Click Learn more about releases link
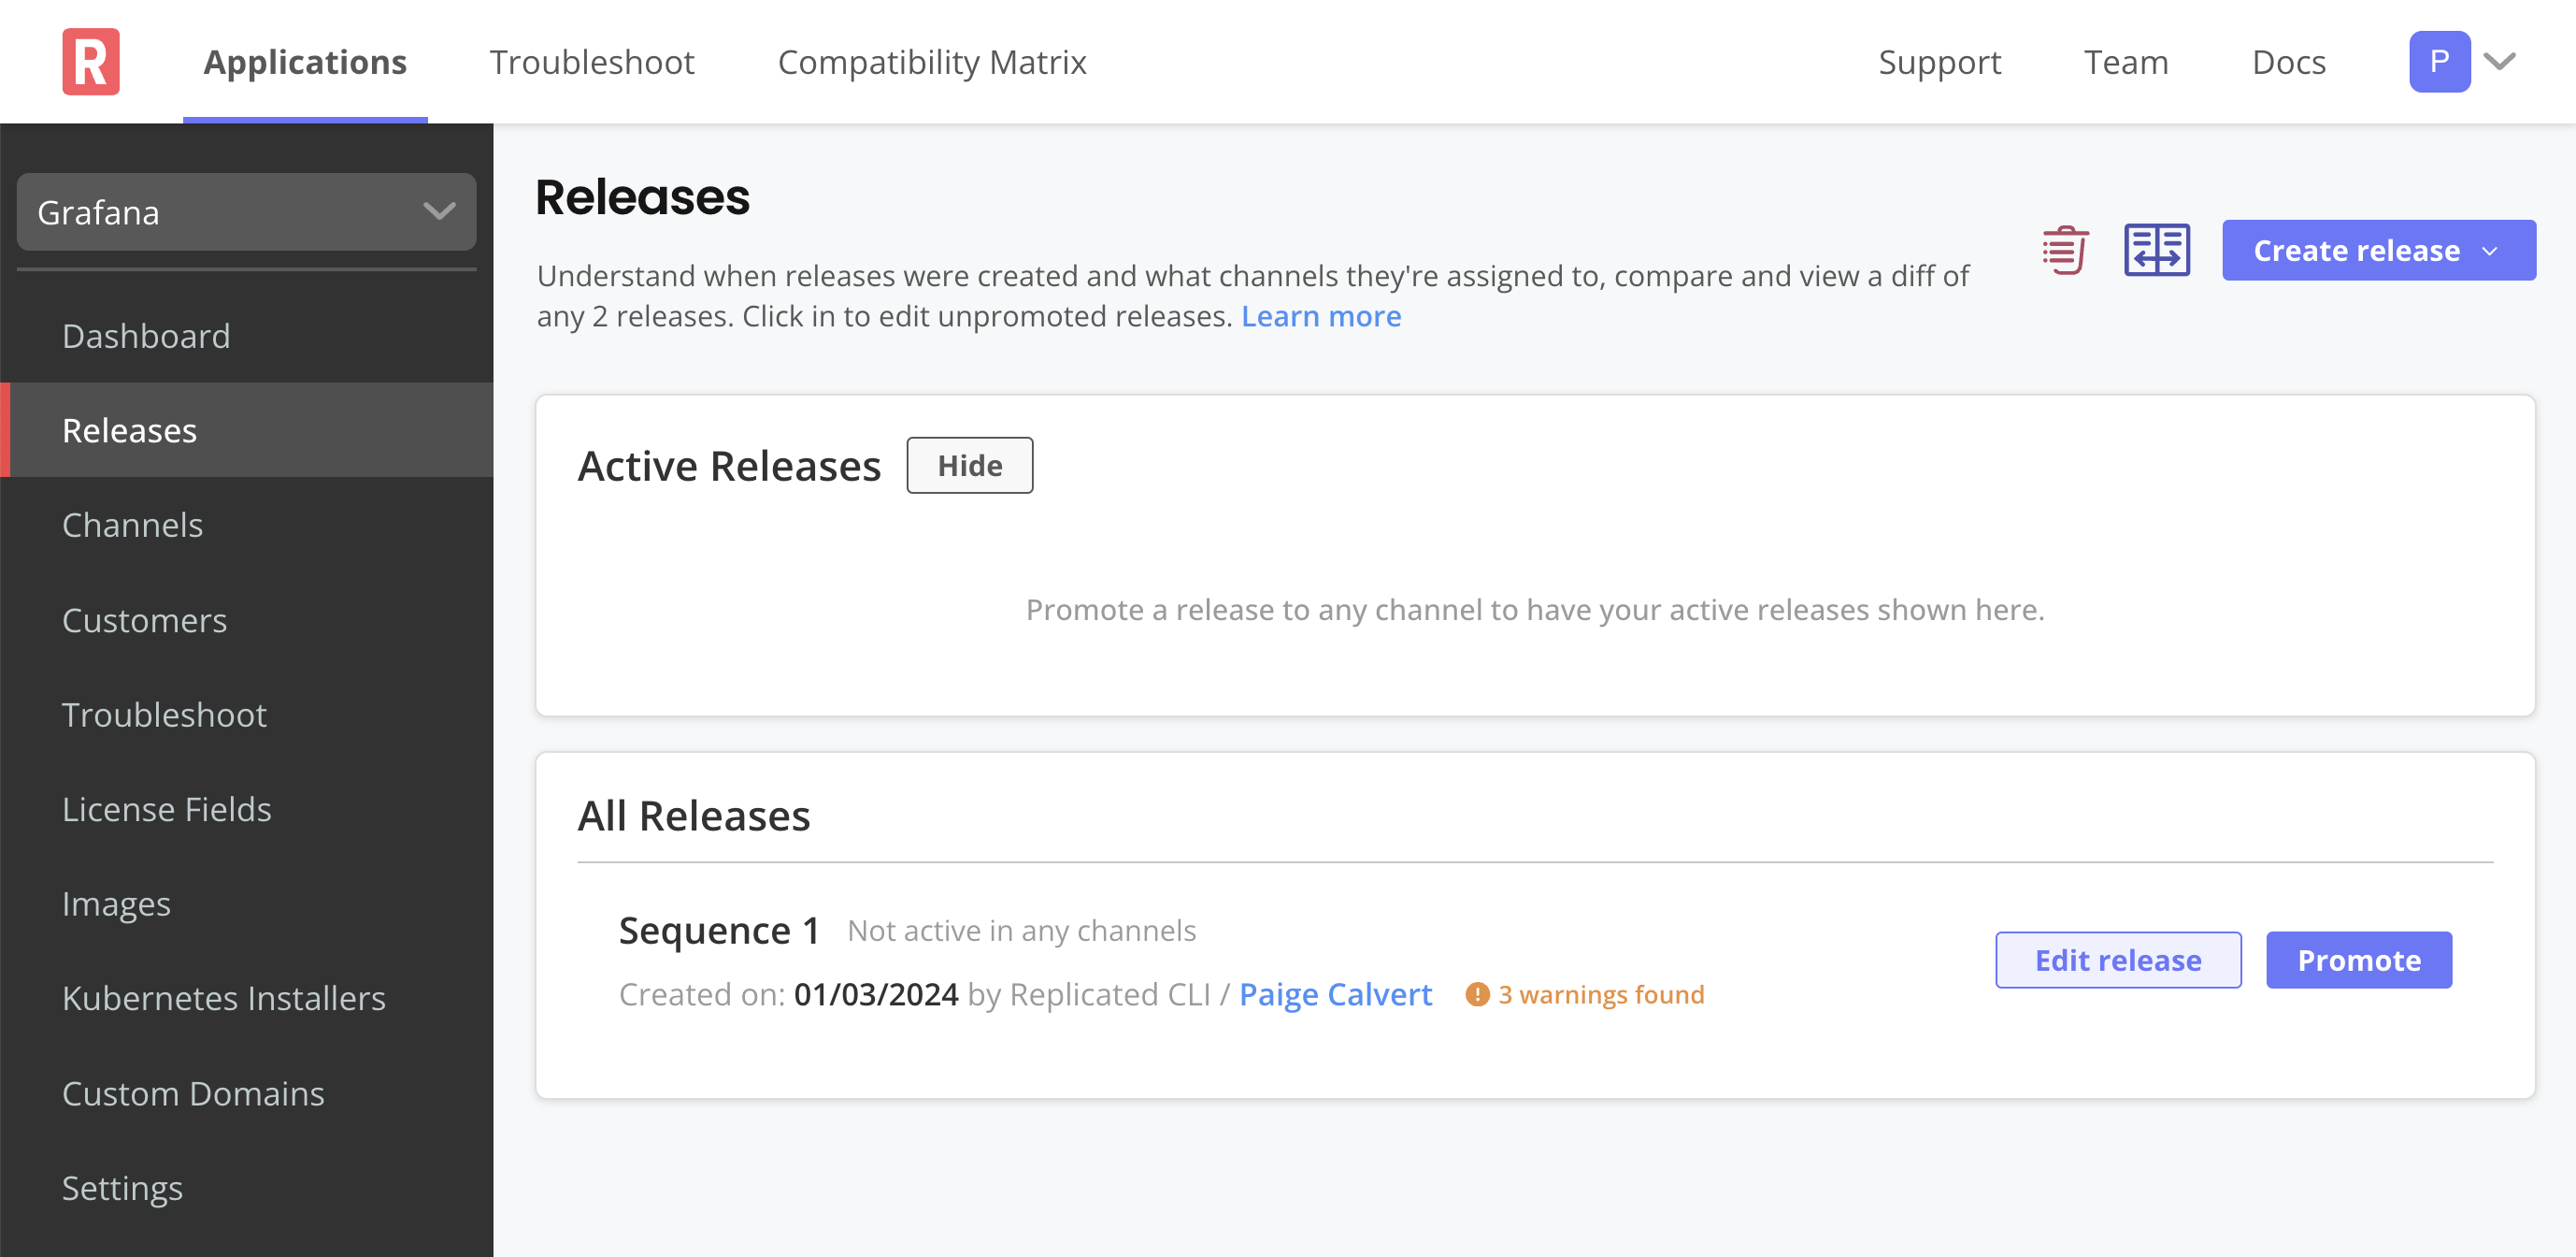2576x1257 pixels. coord(1321,315)
